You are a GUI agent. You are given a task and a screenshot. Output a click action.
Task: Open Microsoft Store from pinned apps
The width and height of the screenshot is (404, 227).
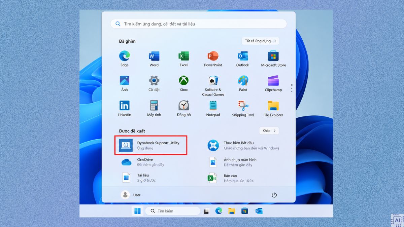point(273,59)
